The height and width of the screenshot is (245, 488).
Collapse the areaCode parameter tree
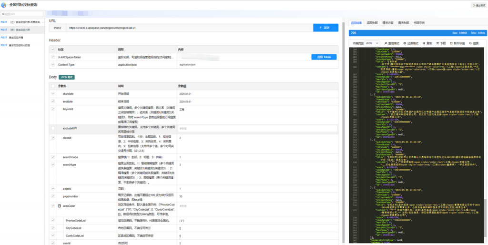pyautogui.click(x=59, y=206)
